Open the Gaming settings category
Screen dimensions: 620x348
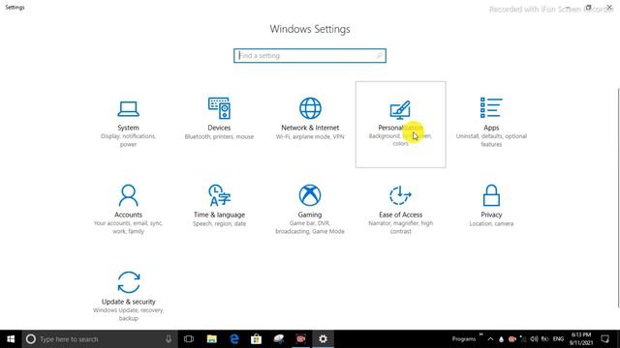(x=310, y=211)
